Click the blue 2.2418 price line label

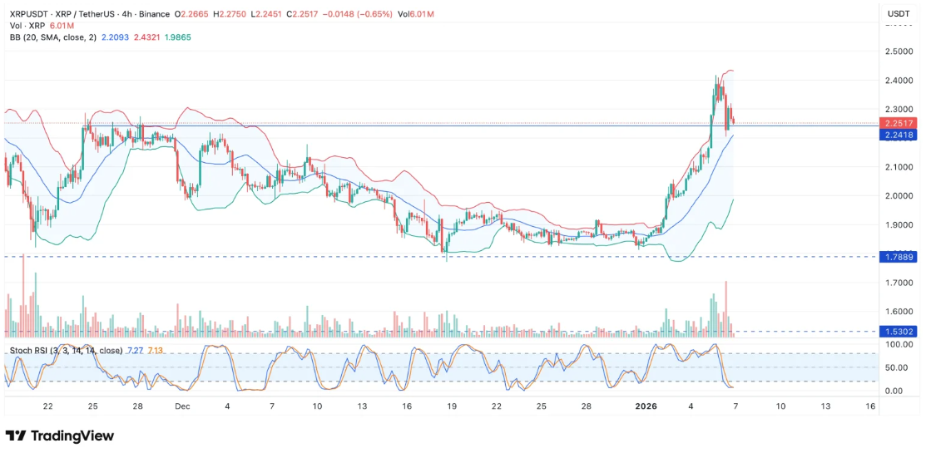(x=899, y=135)
